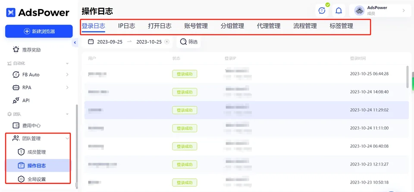Open the API plug icon
Screen dimensions: 414x192
16,100
